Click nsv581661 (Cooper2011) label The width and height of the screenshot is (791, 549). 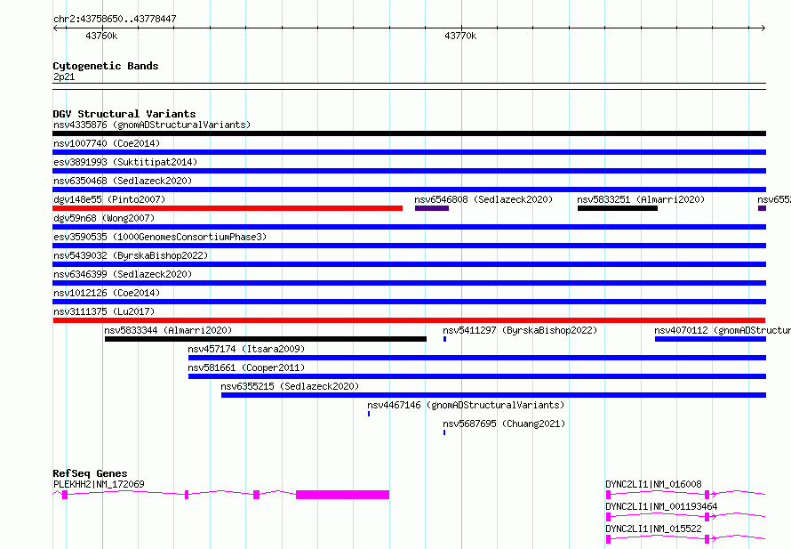[246, 367]
